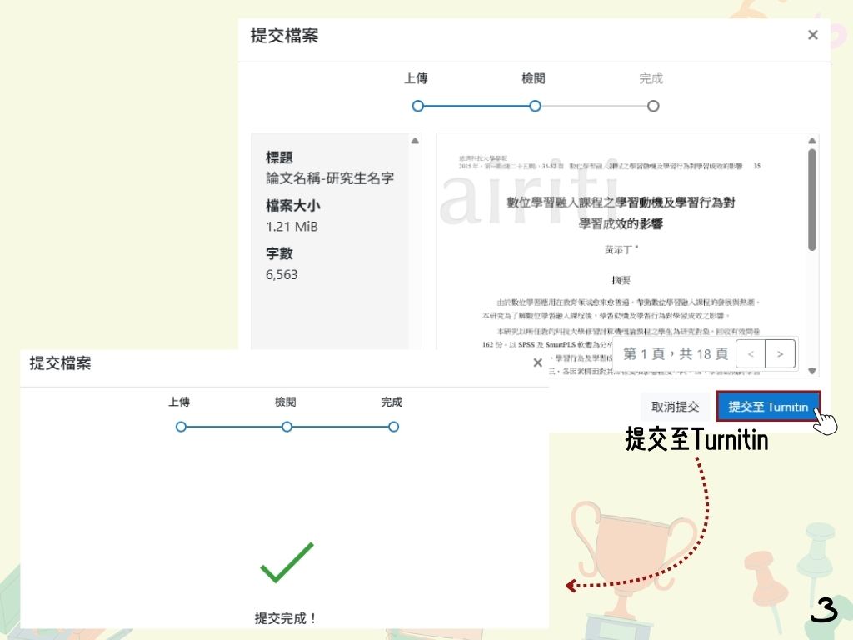This screenshot has width=853, height=640.
Task: Click the 取消提交 button
Action: click(676, 407)
